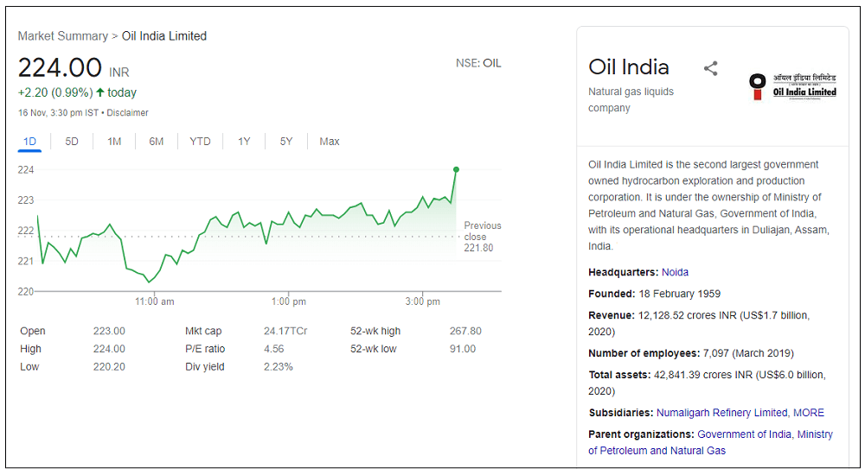Click the green end point on the chart
The image size is (865, 475).
456,170
